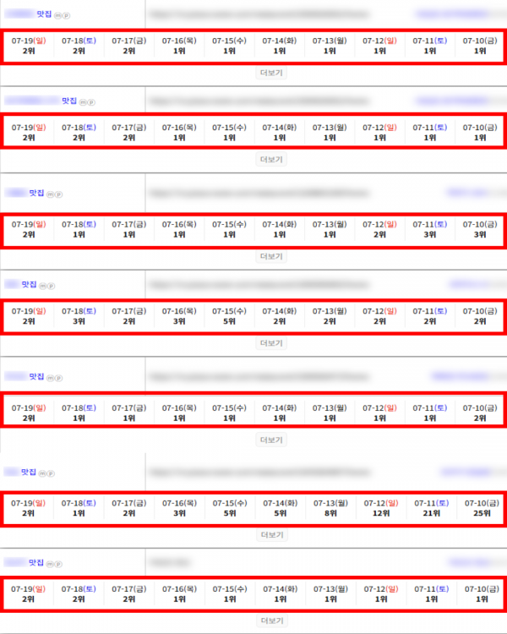Click the 'm' icon in first 맛집 row
This screenshot has height=634, width=507.
(57, 15)
